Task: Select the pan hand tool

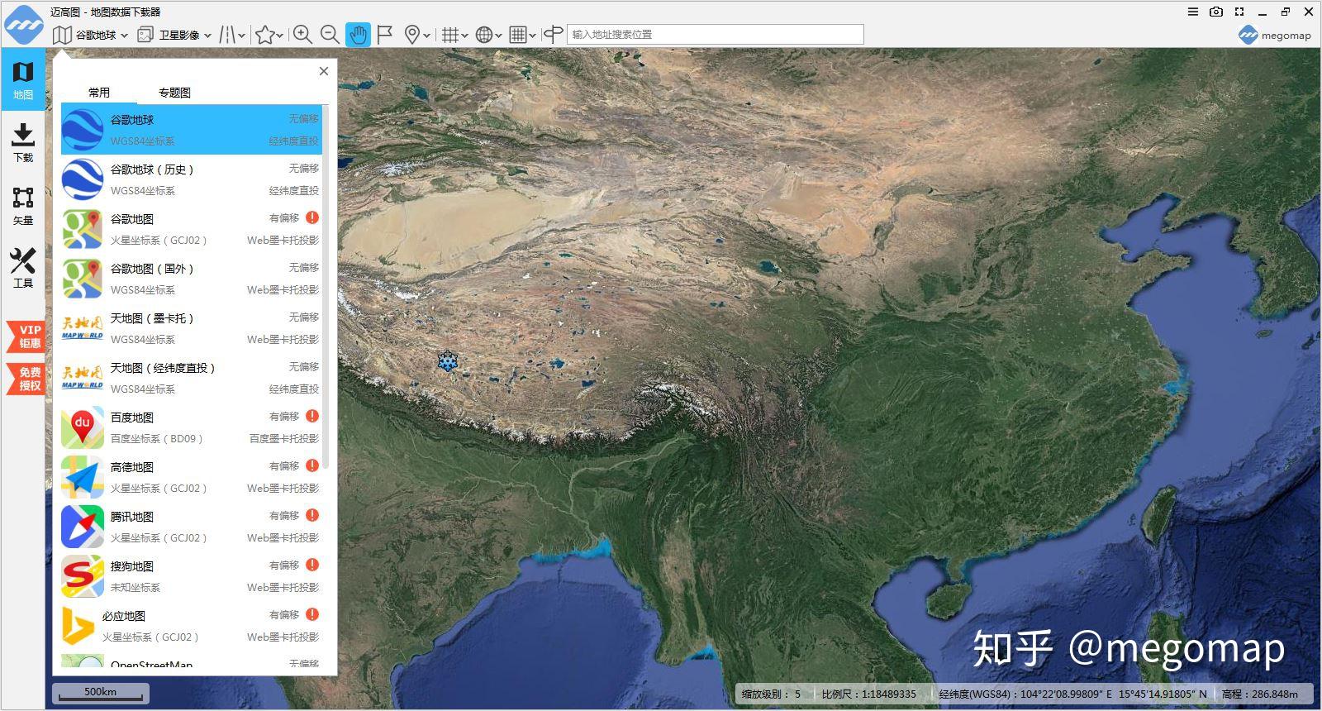Action: [358, 35]
